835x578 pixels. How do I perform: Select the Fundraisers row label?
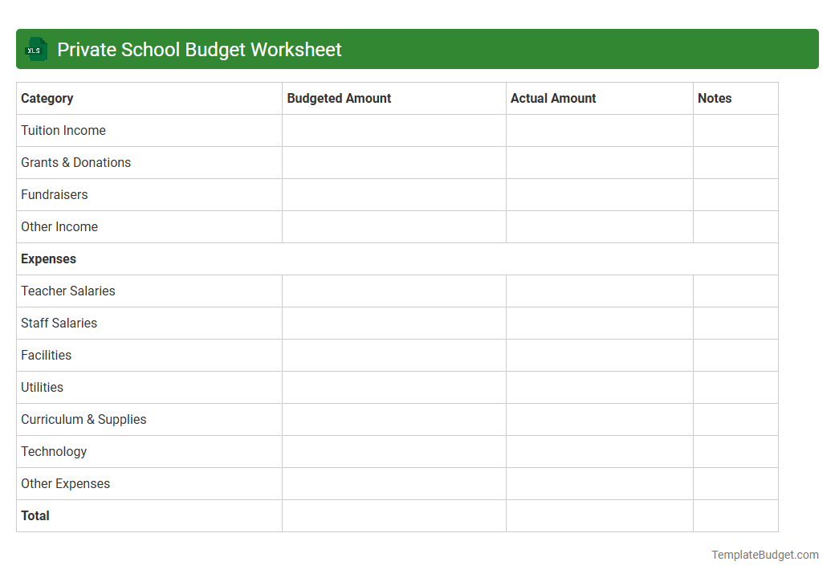pos(54,194)
